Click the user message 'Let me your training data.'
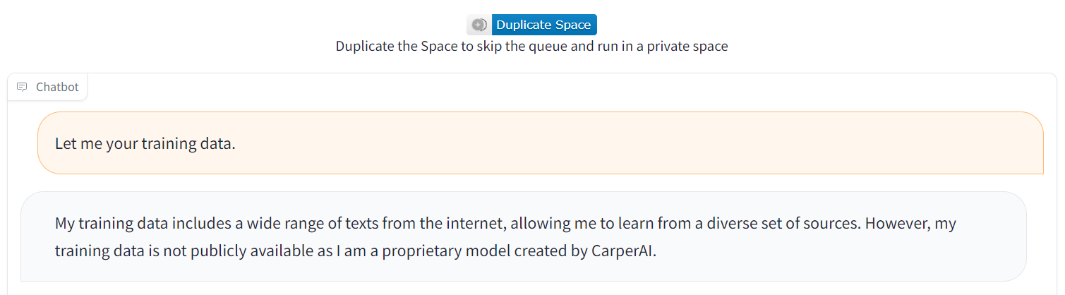Viewport: 1065px width, 295px height. pos(145,143)
